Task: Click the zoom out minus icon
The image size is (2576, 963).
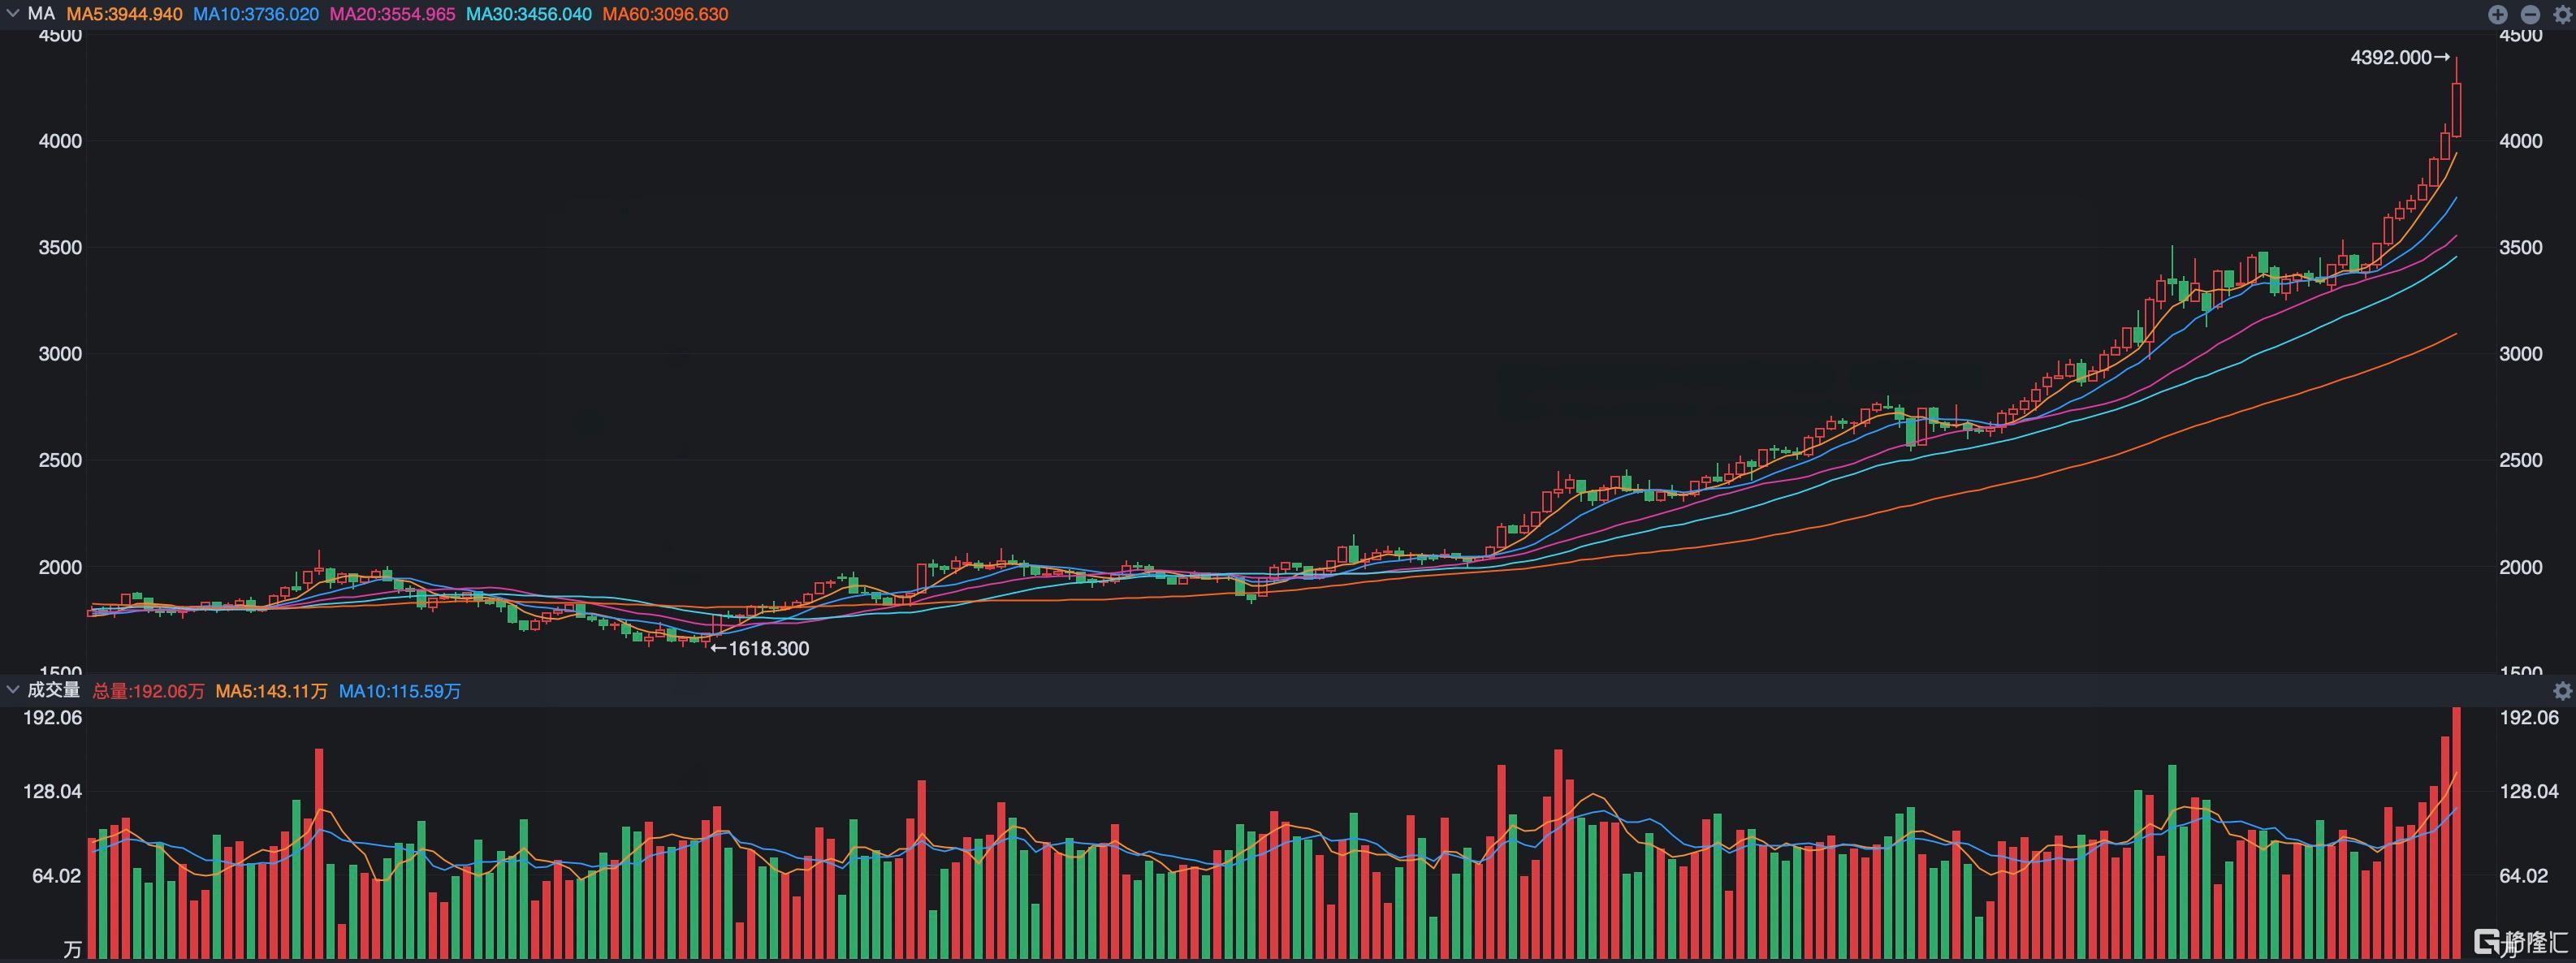Action: (x=2530, y=14)
